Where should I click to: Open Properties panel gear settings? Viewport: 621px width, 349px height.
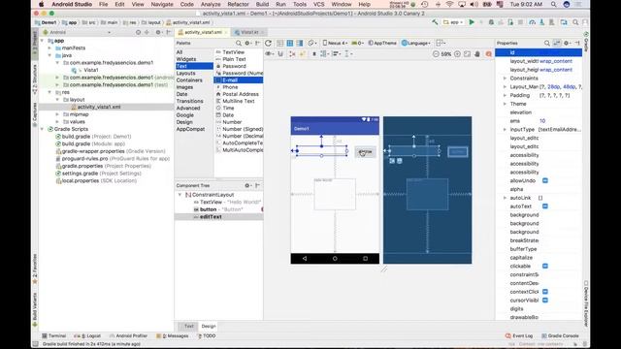(567, 43)
